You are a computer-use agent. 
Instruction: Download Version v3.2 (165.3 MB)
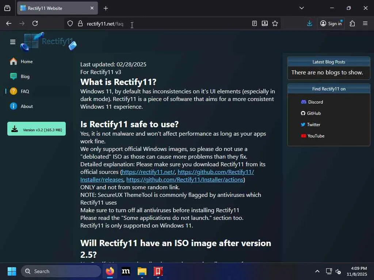pos(37,129)
